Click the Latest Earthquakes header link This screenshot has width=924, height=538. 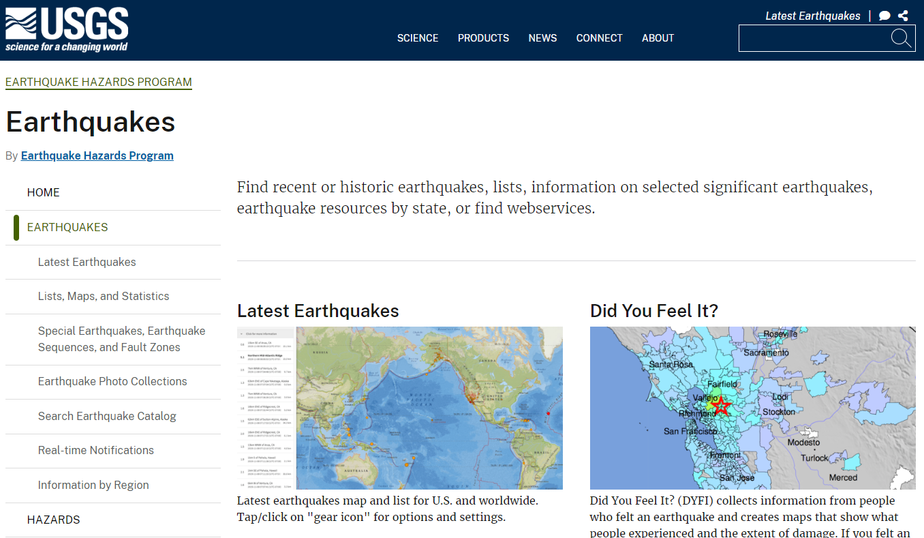[x=812, y=15]
